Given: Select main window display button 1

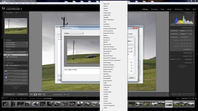Looking at the screenshot, I should tap(3, 98).
